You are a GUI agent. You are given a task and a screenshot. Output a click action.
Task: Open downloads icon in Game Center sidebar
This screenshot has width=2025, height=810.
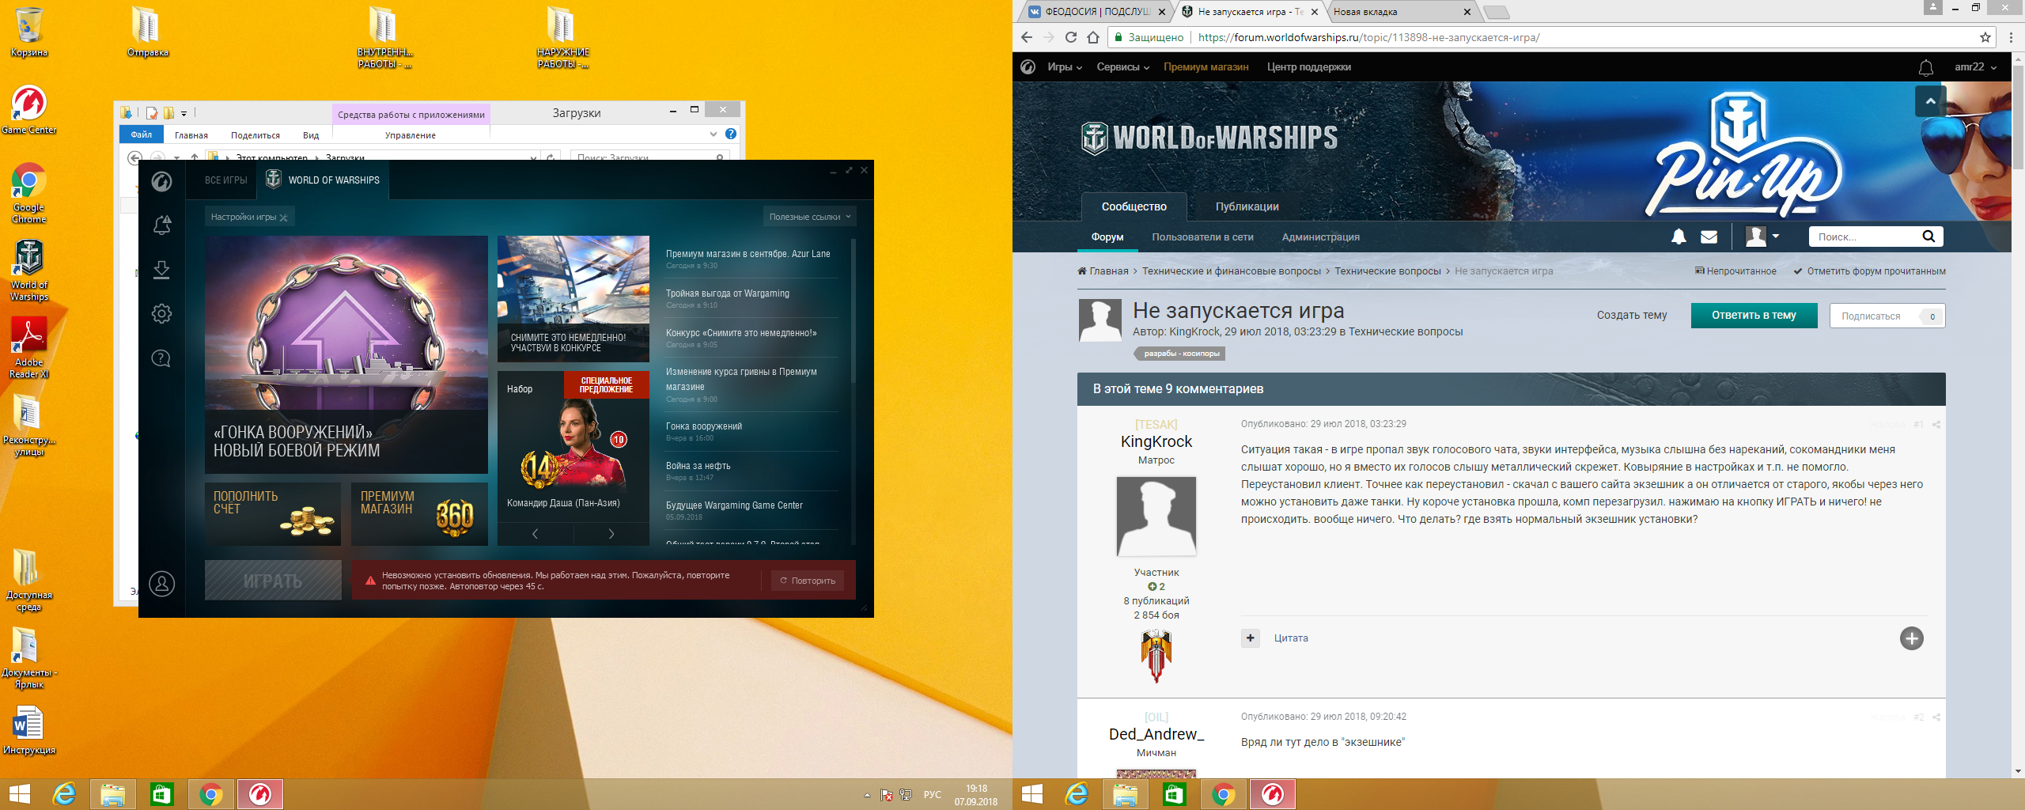pos(161,270)
